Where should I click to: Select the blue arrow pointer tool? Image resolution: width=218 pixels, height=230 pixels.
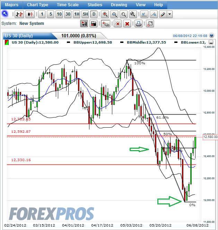click(x=5, y=14)
